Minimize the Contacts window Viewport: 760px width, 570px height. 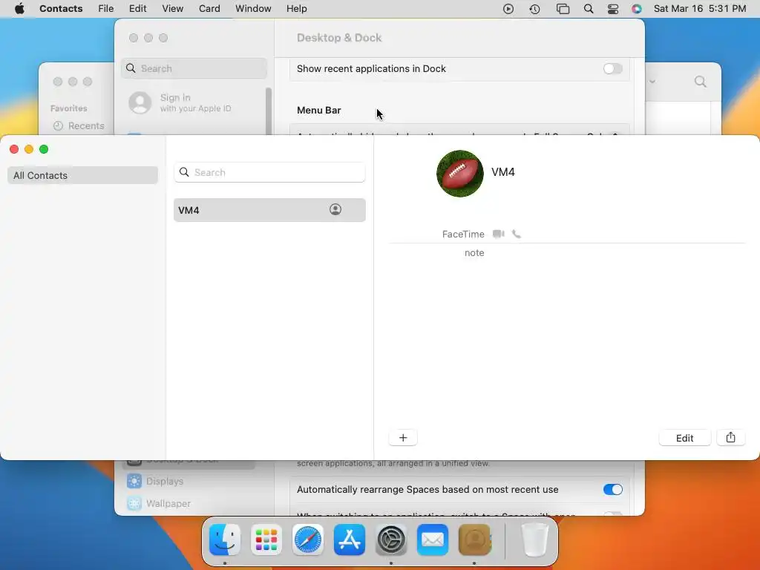[29, 149]
